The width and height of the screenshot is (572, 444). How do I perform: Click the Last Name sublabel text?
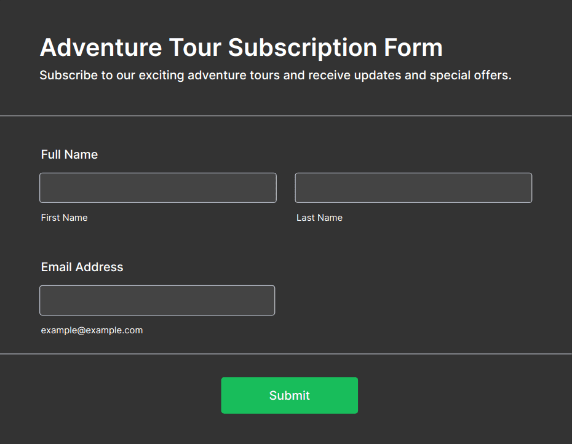[x=320, y=218]
